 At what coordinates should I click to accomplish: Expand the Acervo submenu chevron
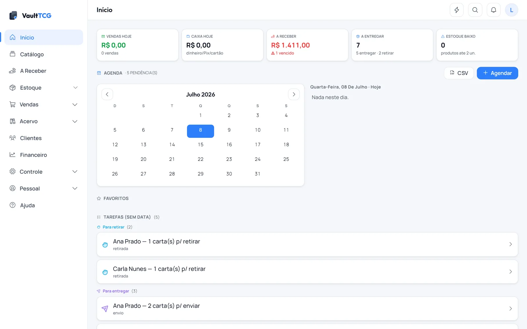[75, 121]
